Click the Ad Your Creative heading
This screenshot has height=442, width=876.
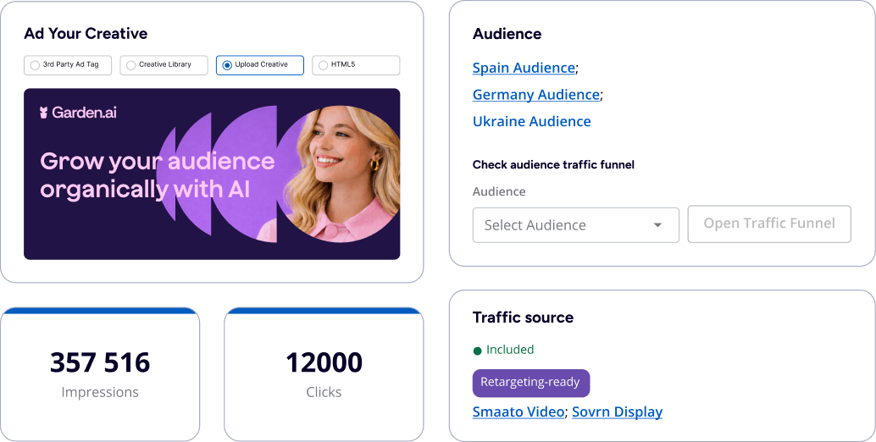click(x=86, y=34)
